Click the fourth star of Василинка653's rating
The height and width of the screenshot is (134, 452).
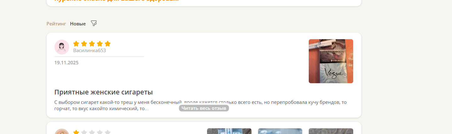(x=100, y=44)
